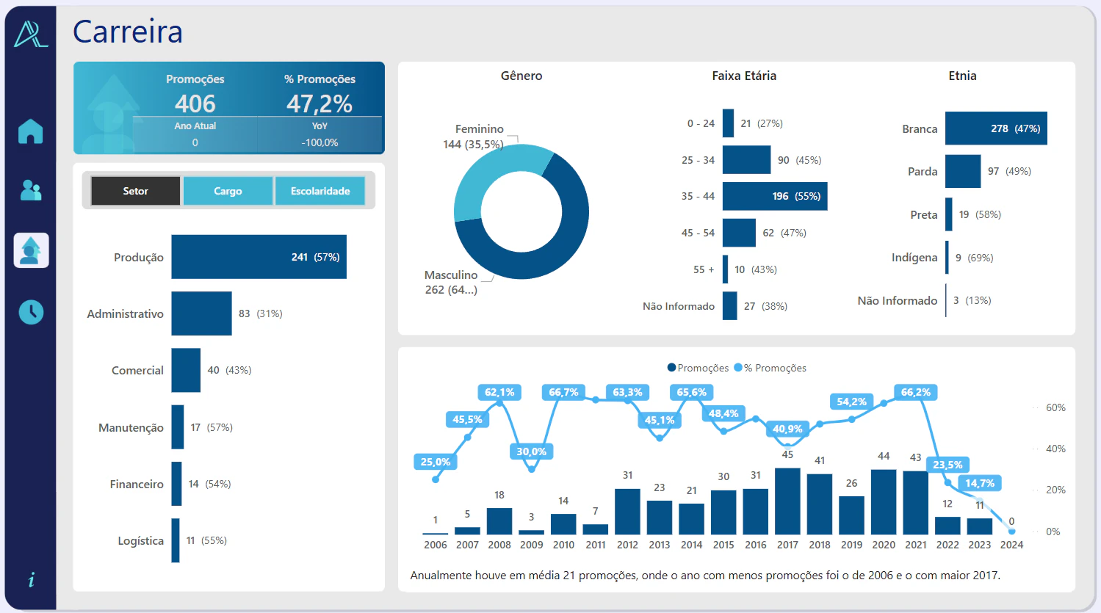This screenshot has height=613, width=1101.
Task: Click the Faixa Etária chart title
Action: click(x=744, y=76)
